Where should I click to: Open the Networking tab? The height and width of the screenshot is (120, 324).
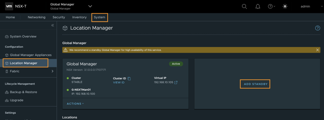tap(37, 17)
